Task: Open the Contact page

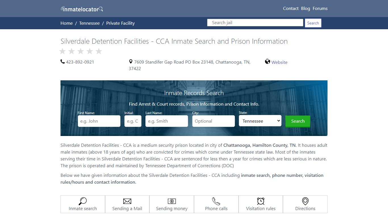Action: [291, 9]
